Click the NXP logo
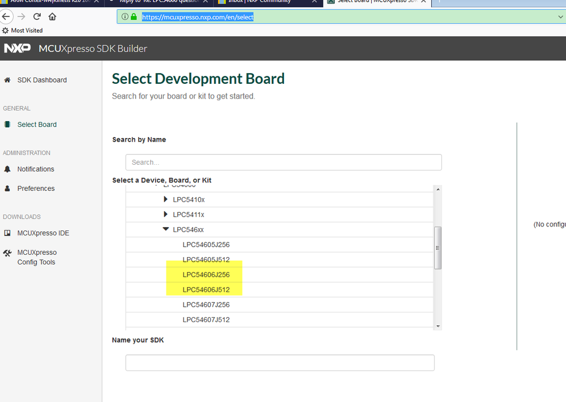This screenshot has height=402, width=566. [x=17, y=48]
